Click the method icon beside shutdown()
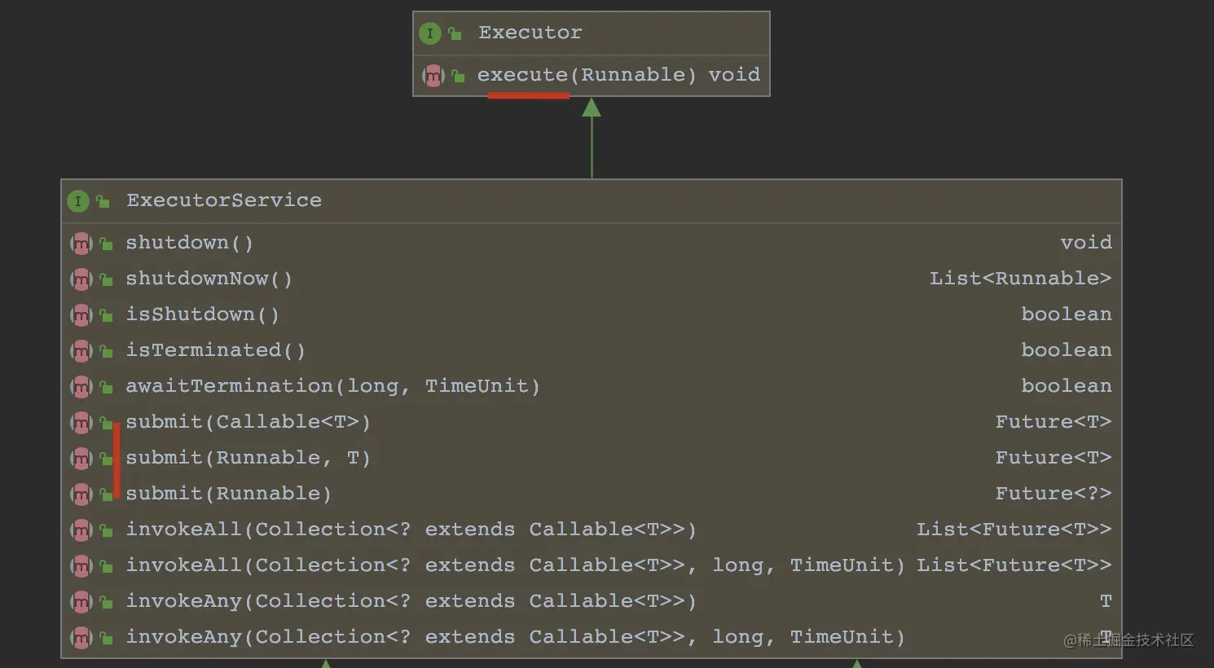Viewport: 1214px width, 668px height. [81, 244]
